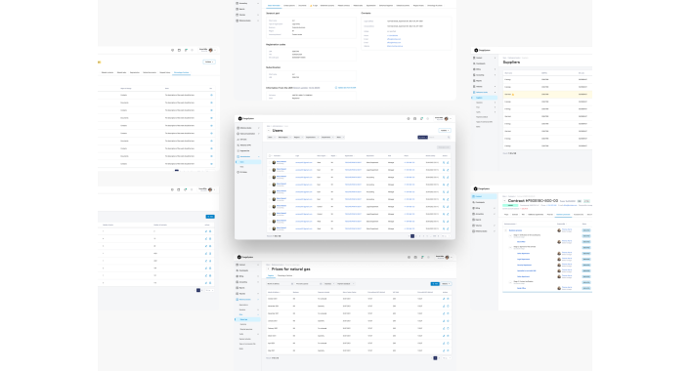Click the logo in the Contract window header
This screenshot has height=371, width=691.
pyautogui.click(x=482, y=188)
